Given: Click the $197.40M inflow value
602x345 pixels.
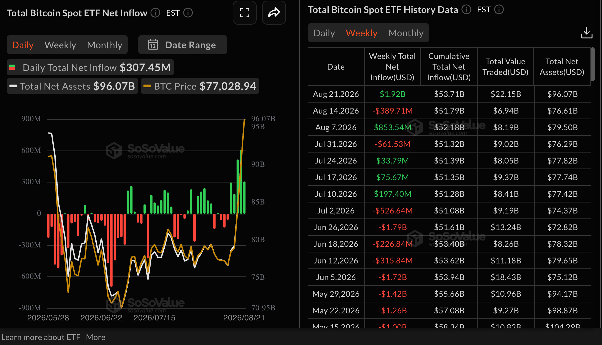Looking at the screenshot, I should [392, 194].
